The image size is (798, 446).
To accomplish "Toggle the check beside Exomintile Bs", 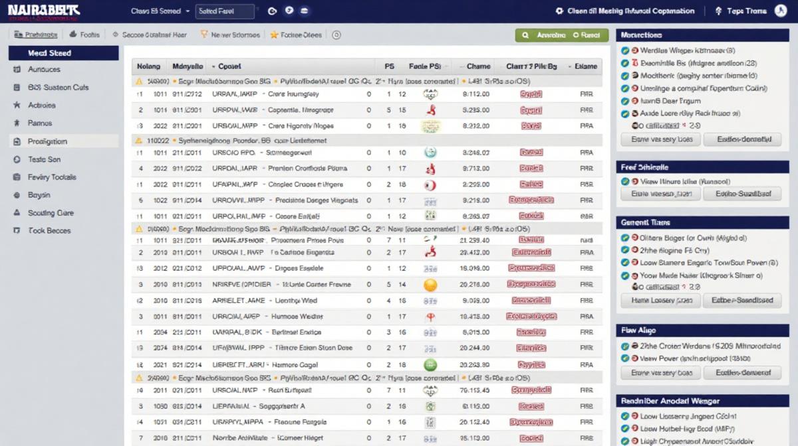I will (x=624, y=63).
